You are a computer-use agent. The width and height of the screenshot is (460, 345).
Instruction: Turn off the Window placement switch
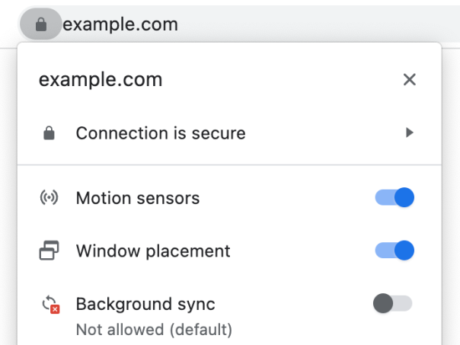coord(395,251)
